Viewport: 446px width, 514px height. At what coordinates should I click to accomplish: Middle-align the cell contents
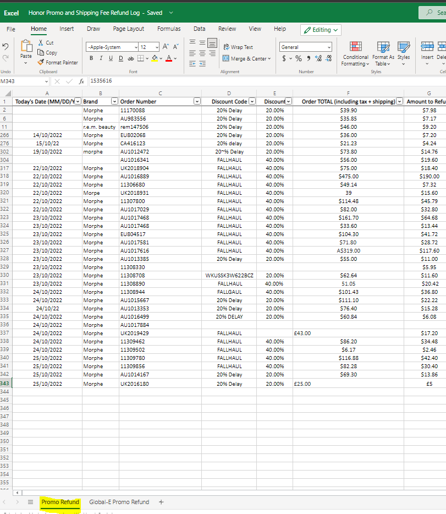coord(202,42)
